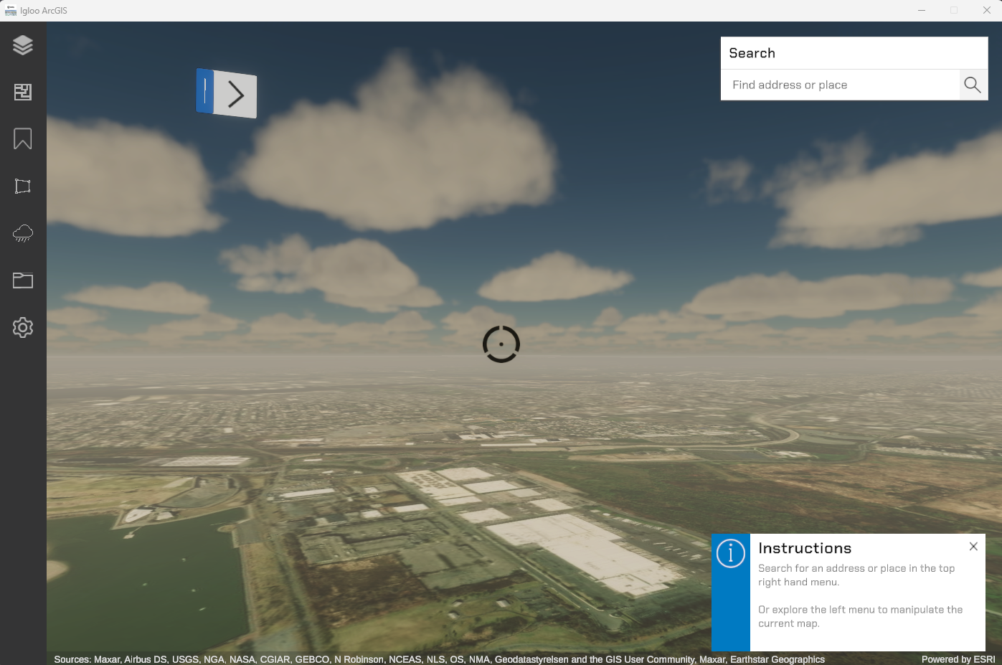Click the Igloo ArcGIS title bar icon
This screenshot has height=665, width=1002.
[10, 10]
